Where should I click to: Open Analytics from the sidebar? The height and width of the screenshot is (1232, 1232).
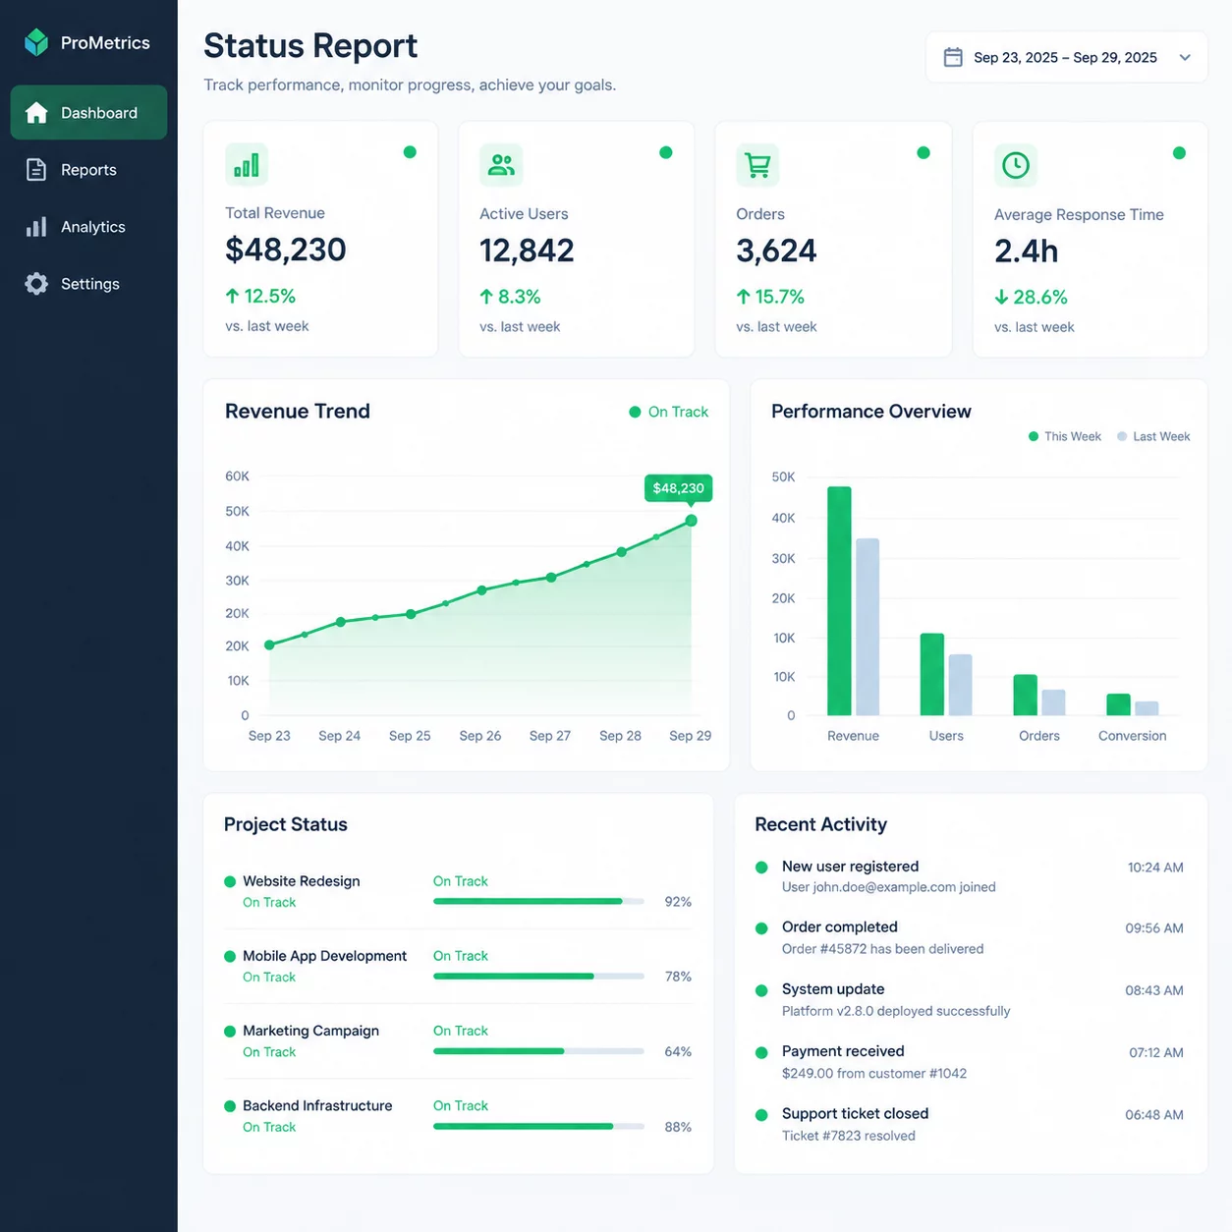click(88, 227)
